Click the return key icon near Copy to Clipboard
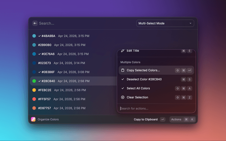 tap(162, 119)
